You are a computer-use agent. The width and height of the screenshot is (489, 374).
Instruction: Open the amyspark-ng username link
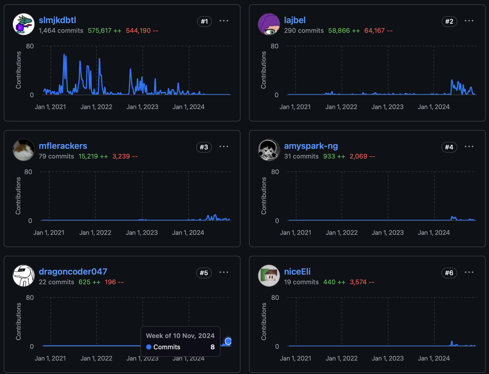tap(311, 146)
